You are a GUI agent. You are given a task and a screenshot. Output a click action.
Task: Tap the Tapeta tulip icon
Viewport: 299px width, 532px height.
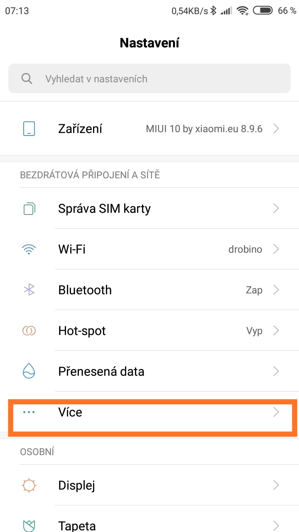point(29,525)
